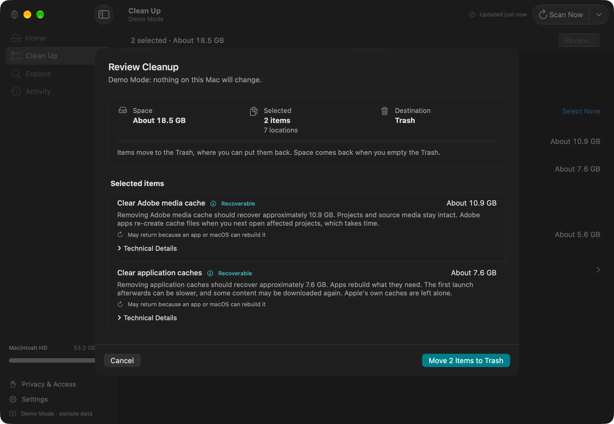Expand Technical Details for Adobe media cache
Viewport: 614px width, 424px height.
click(x=147, y=248)
